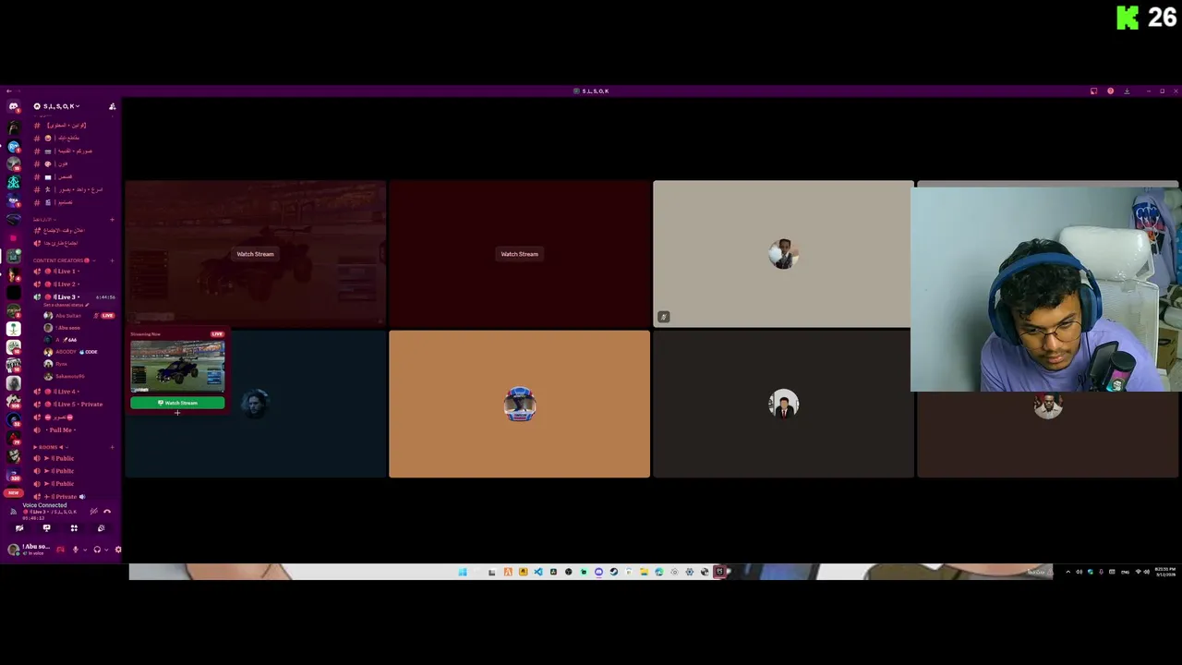Open Discord direct messages home icon
Screen dimensions: 1182x665
(x=14, y=107)
